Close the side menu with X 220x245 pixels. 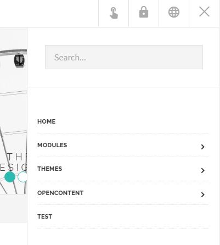204,12
